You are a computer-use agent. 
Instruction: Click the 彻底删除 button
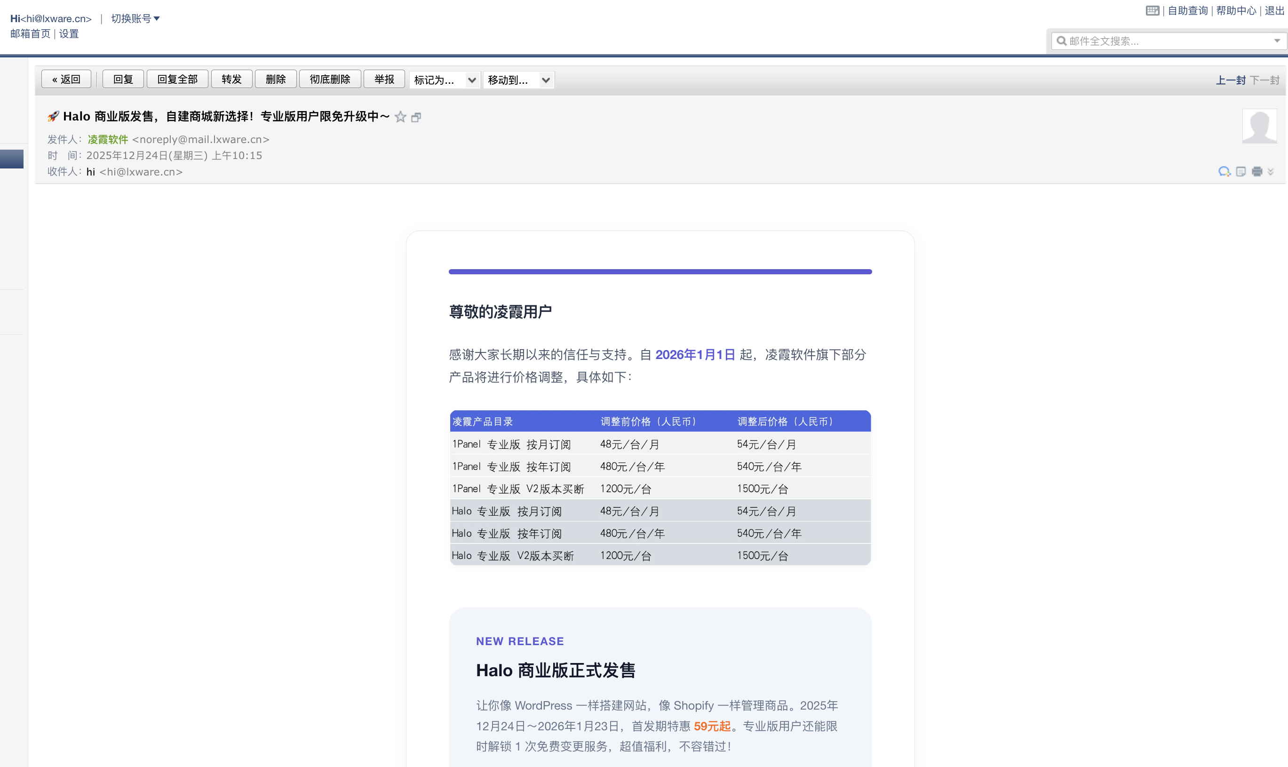330,79
